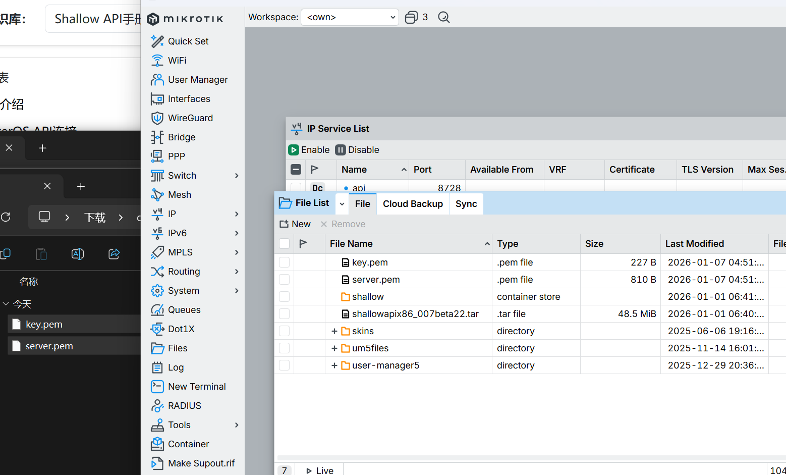Viewport: 786px width, 475px height.
Task: Open the Quick Set page
Action: coord(188,41)
